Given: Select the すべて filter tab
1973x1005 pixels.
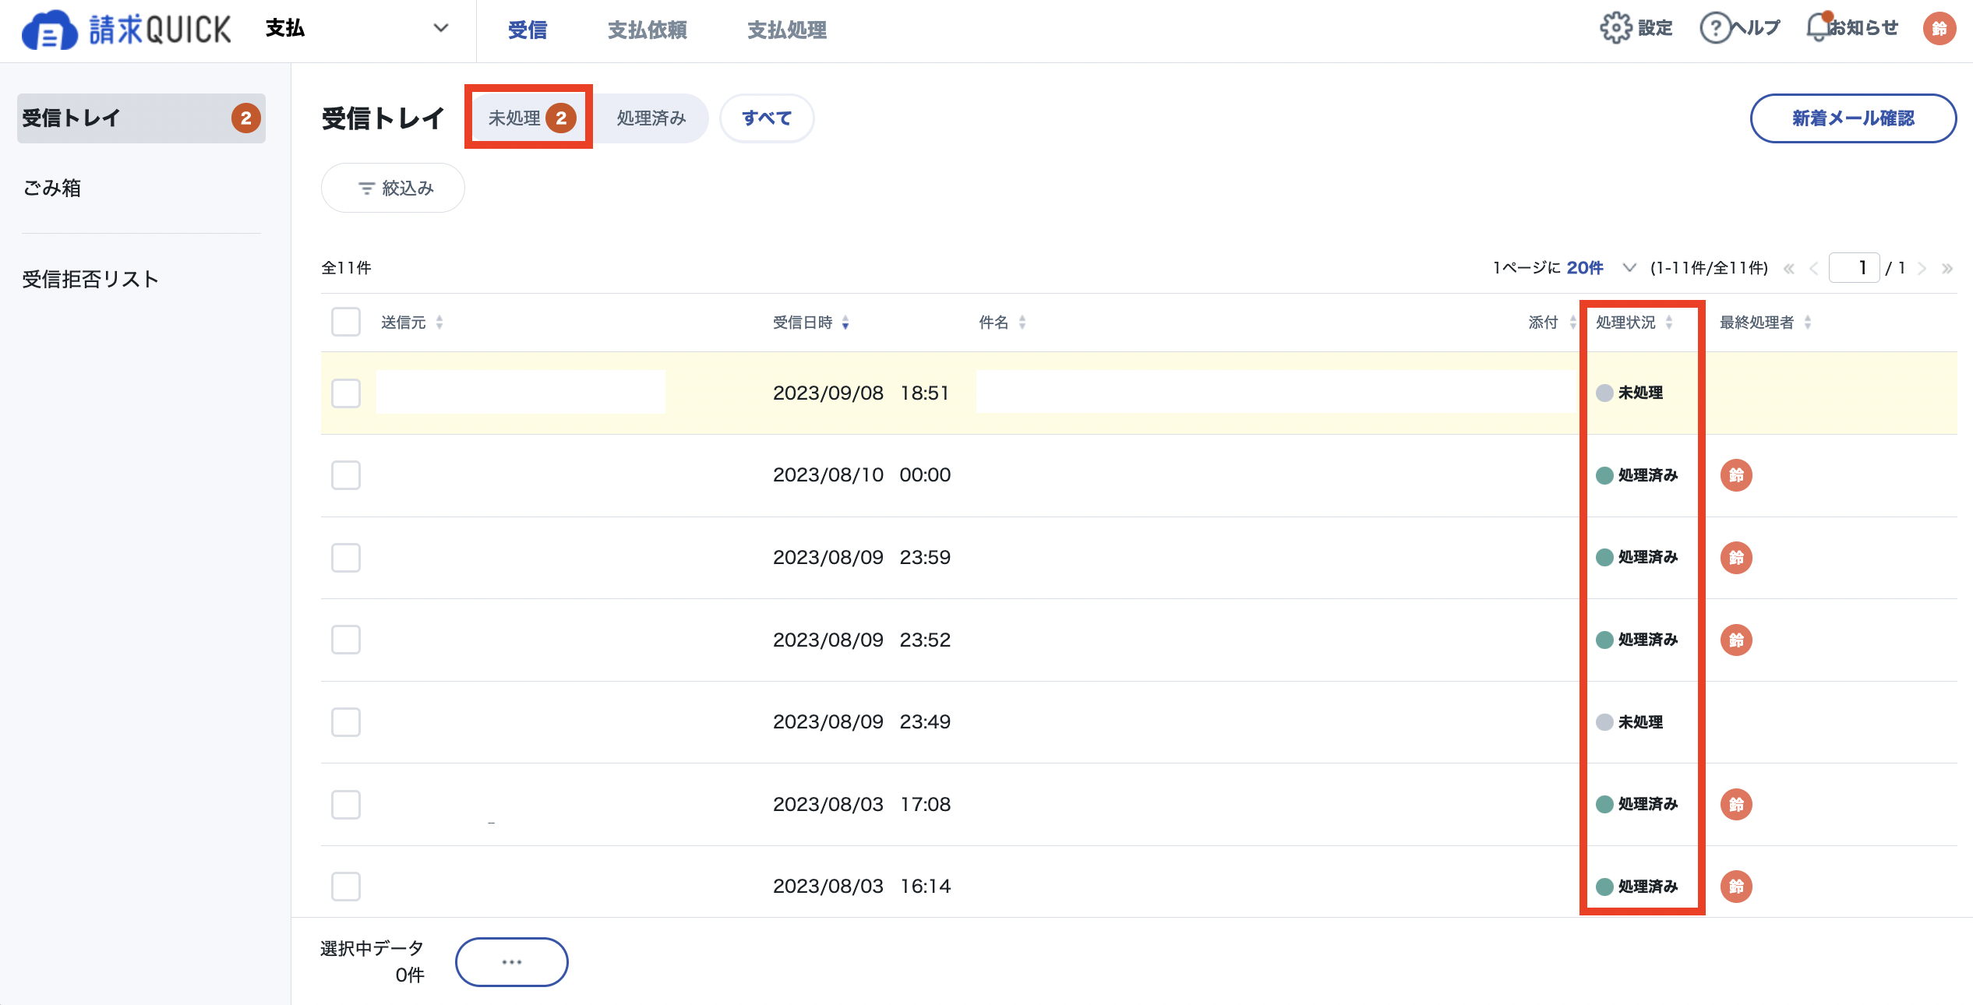Looking at the screenshot, I should click(x=767, y=118).
